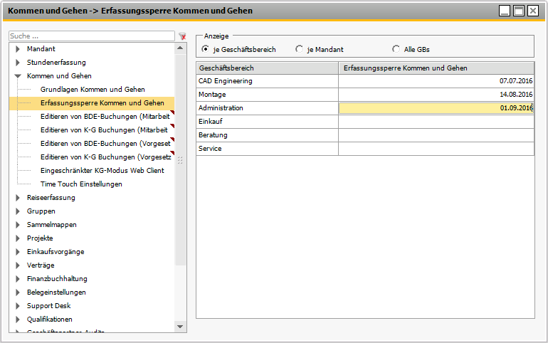Choose the 'Alle GBs' radio option
Viewport: 548px width, 343px height.
396,49
